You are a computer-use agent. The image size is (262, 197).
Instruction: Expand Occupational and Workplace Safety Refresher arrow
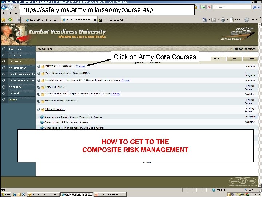click(x=39, y=94)
